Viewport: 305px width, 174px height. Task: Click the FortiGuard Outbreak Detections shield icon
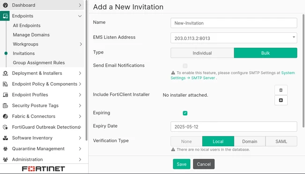tap(5, 127)
